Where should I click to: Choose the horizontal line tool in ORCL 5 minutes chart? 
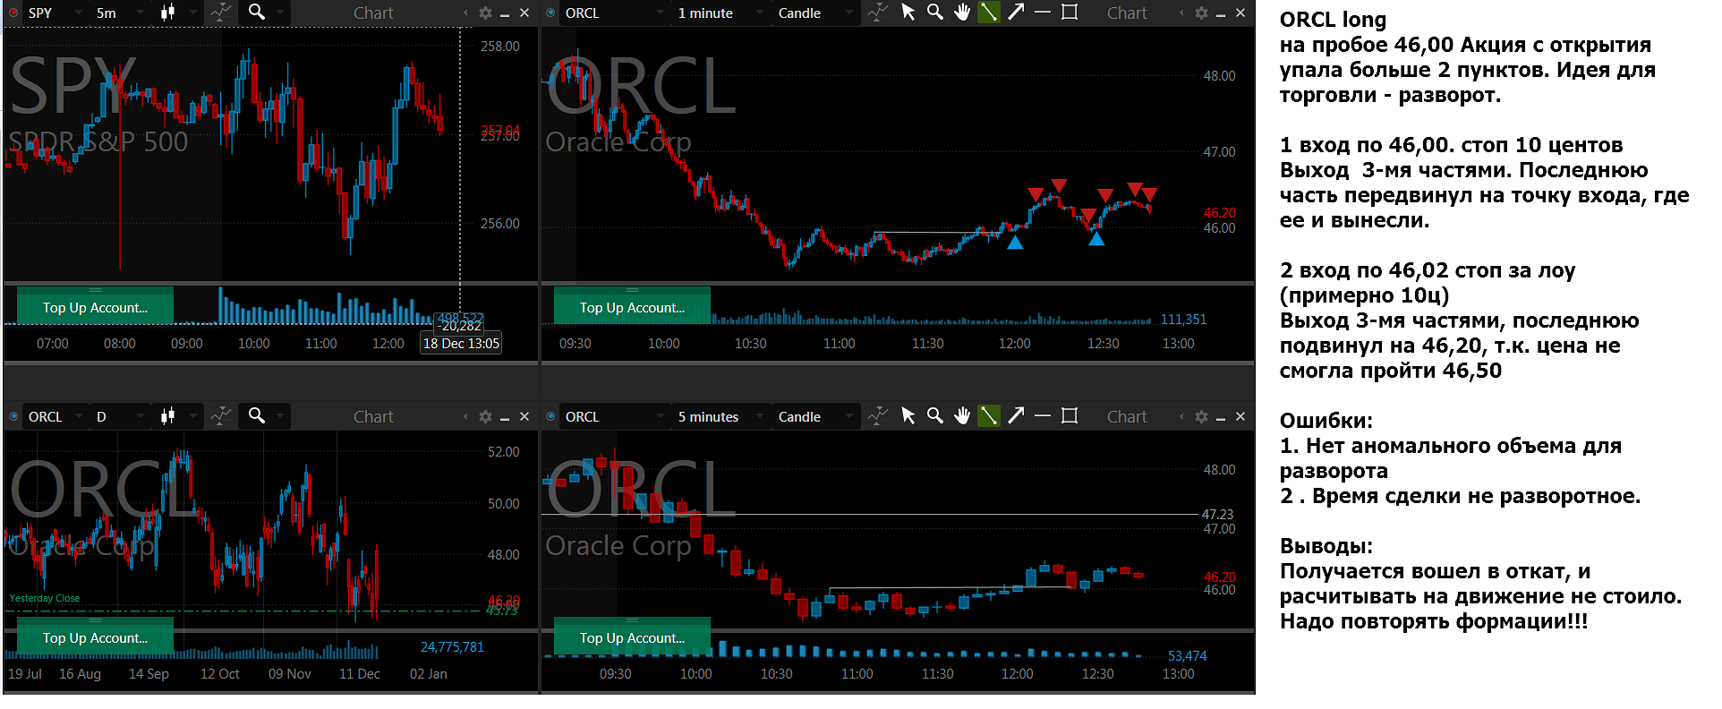click(x=1043, y=416)
